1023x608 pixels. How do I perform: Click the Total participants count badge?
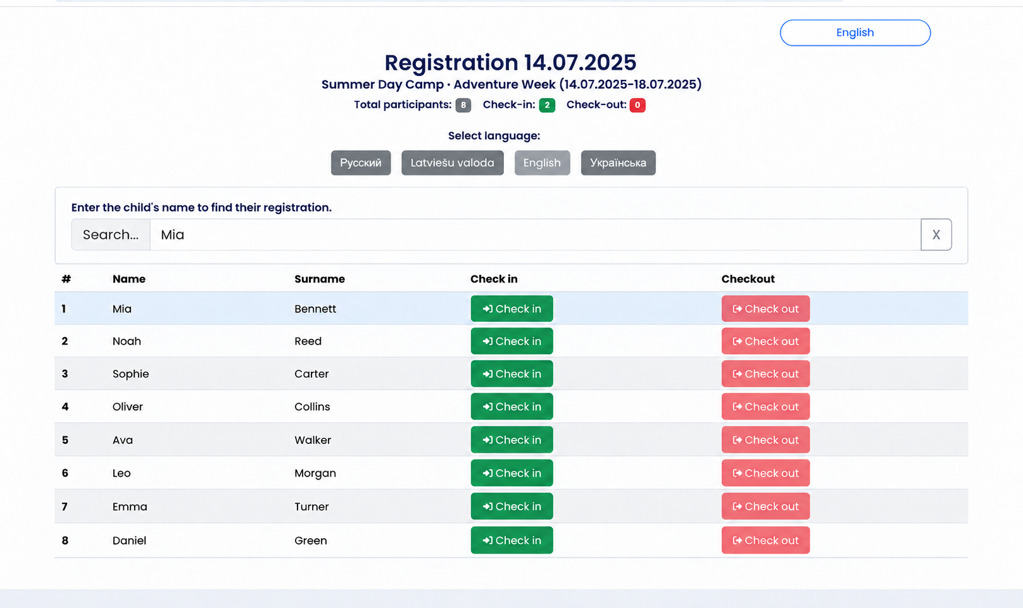pos(463,105)
